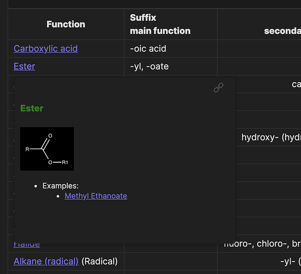Click the -yl- cell in the Alkane row
Screen dimensions: 301x274
(x=291, y=261)
